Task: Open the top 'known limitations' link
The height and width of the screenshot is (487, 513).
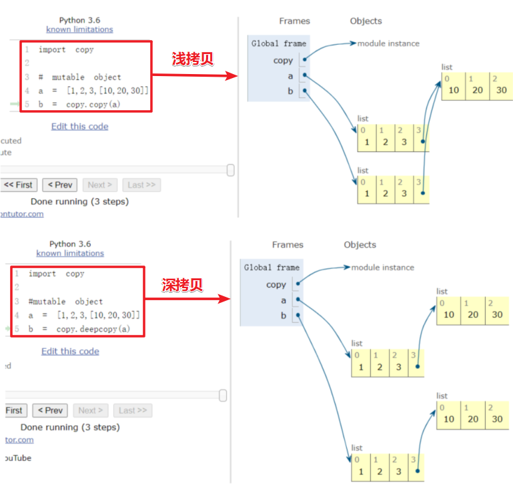Action: pos(79,29)
